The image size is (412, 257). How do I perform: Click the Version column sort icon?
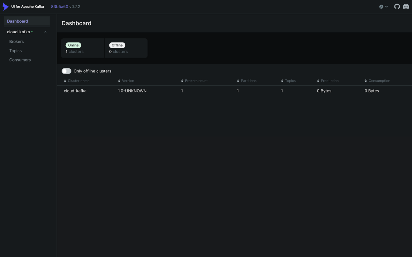coord(119,81)
